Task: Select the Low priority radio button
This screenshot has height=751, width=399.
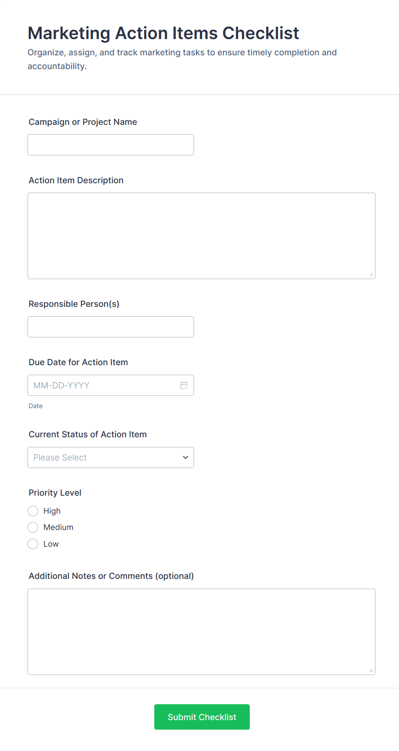Action: click(33, 544)
